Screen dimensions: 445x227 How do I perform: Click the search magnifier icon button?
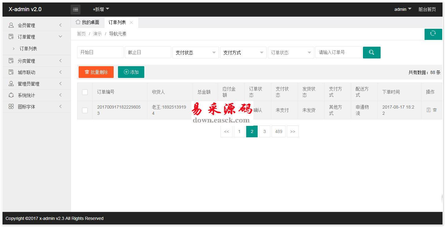pyautogui.click(x=371, y=52)
